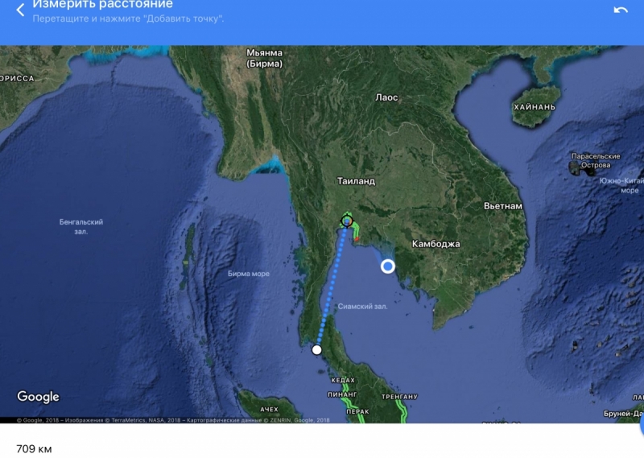Click the small red marker below Bangkok
Viewport: 644px width, 458px height.
click(356, 239)
